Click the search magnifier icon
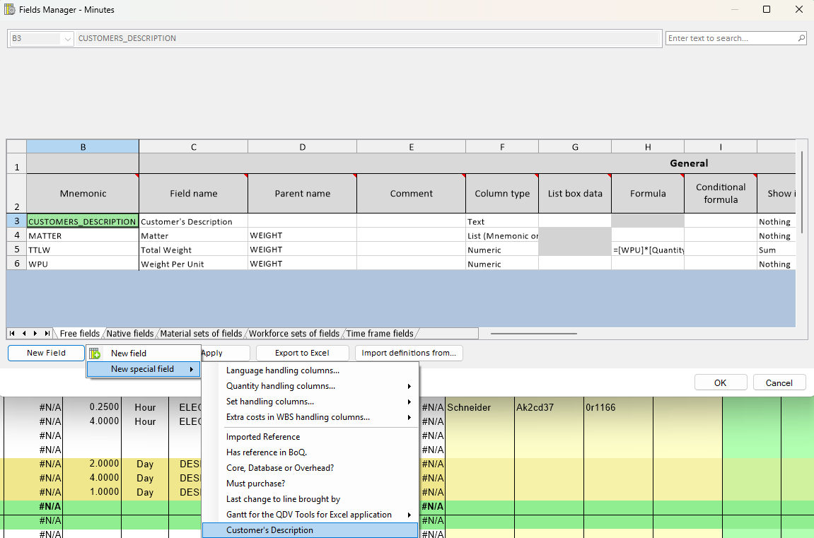This screenshot has height=538, width=814. point(801,39)
